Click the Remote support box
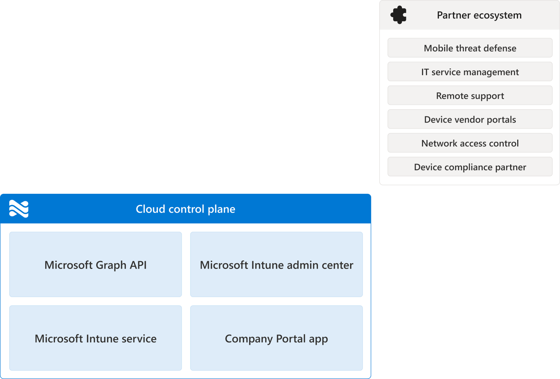This screenshot has height=379, width=560. coord(470,95)
